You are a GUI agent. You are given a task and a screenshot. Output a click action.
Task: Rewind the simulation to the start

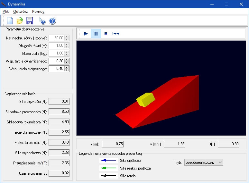116,33
